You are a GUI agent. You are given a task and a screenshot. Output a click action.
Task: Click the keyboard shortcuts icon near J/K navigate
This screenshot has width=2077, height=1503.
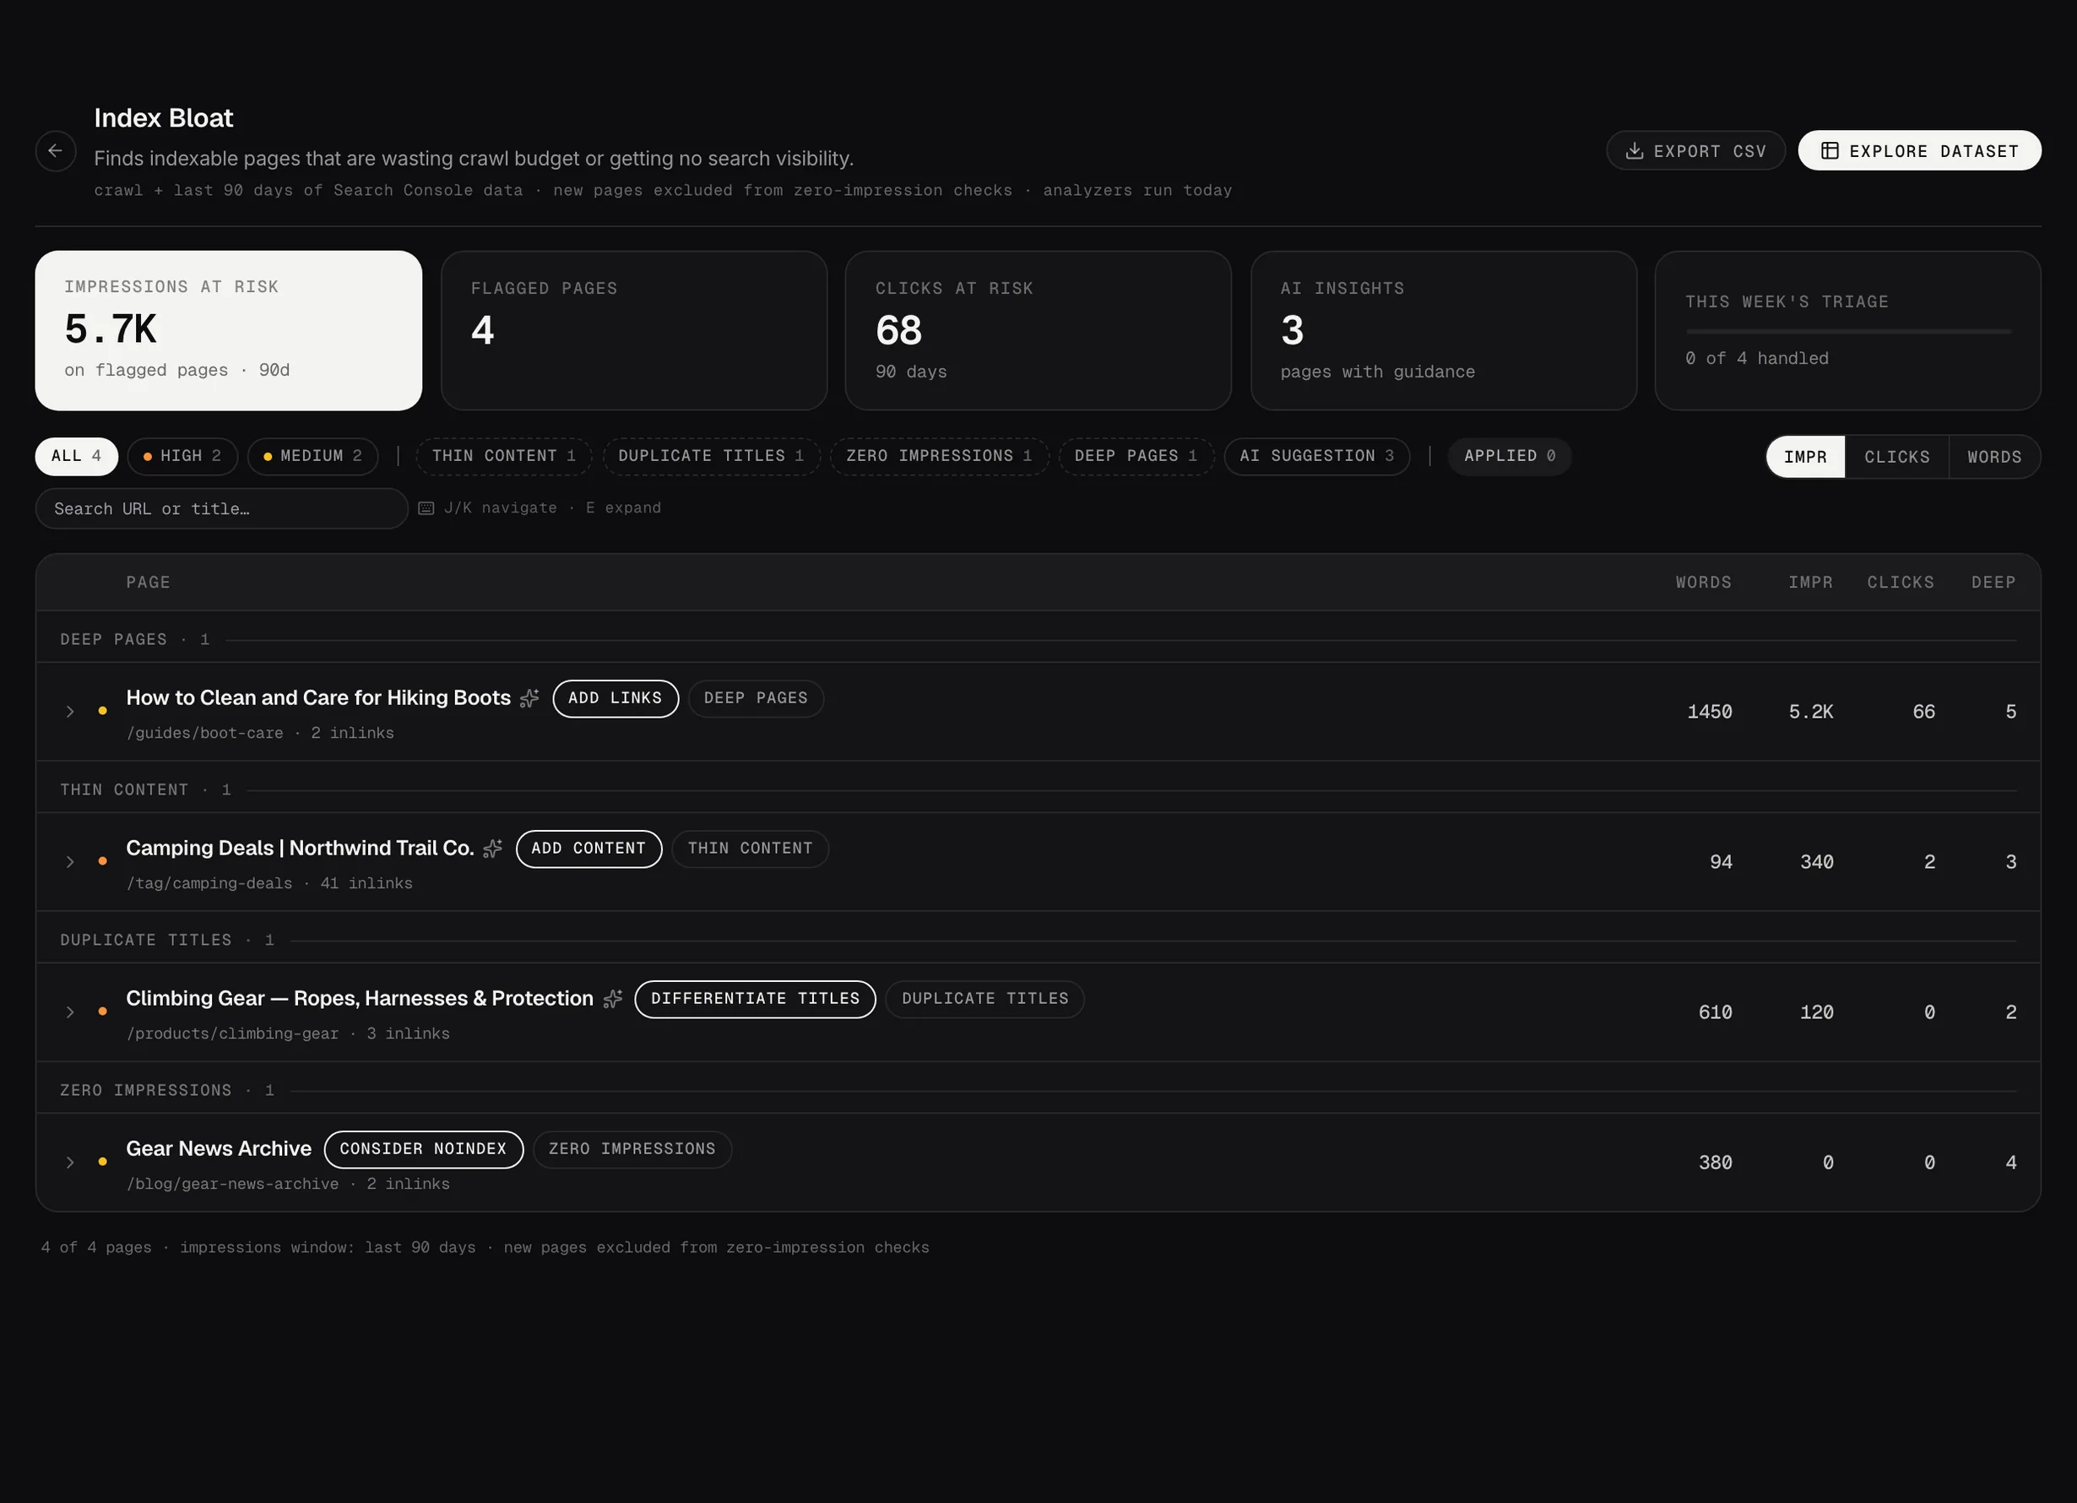coord(426,508)
